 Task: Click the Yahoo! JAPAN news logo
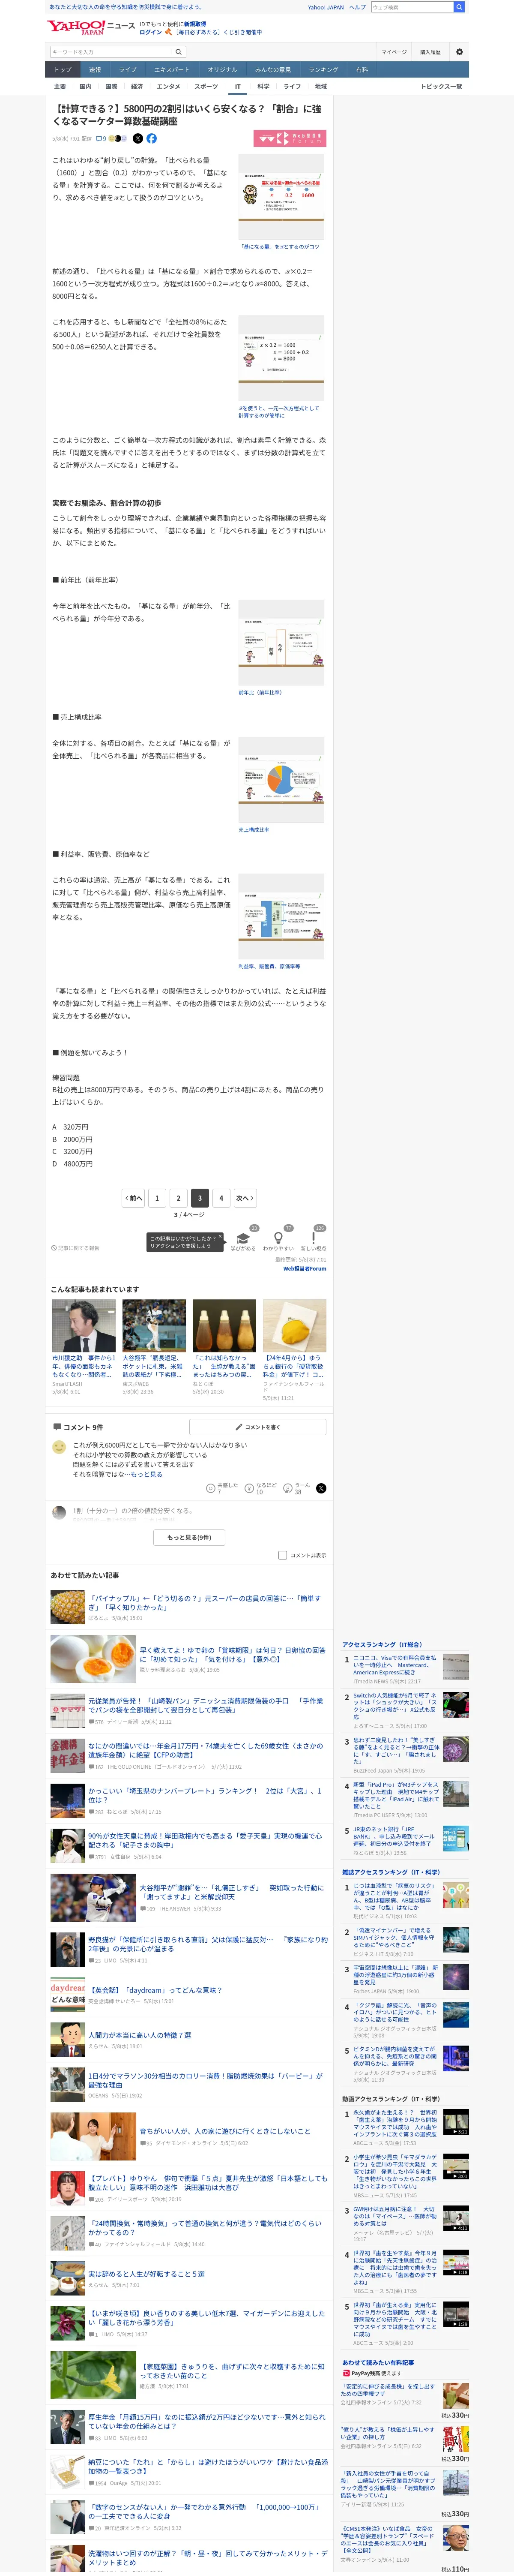[x=91, y=27]
